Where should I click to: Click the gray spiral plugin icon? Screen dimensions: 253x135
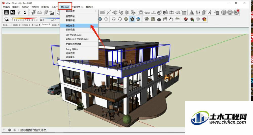tap(159, 12)
